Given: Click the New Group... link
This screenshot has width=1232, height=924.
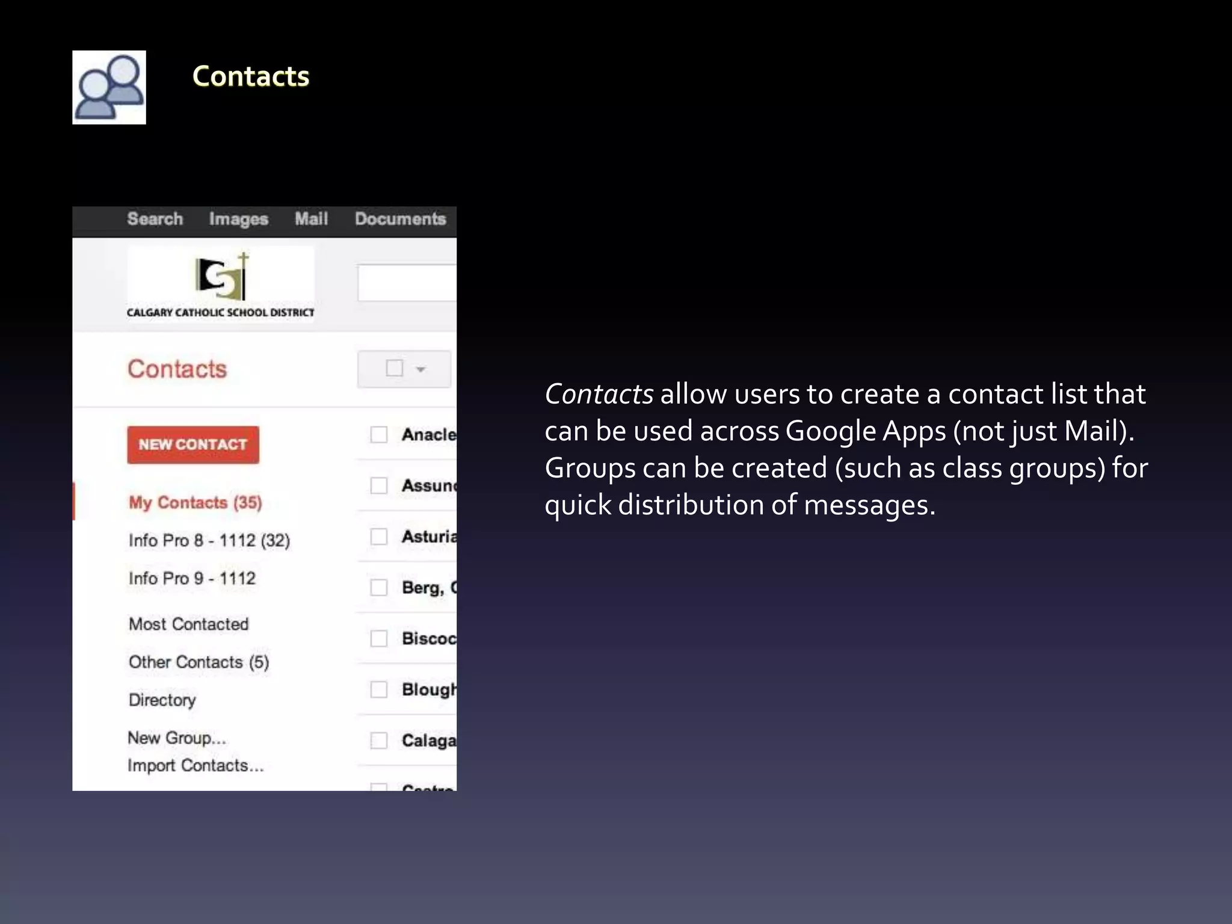Looking at the screenshot, I should coord(177,738).
